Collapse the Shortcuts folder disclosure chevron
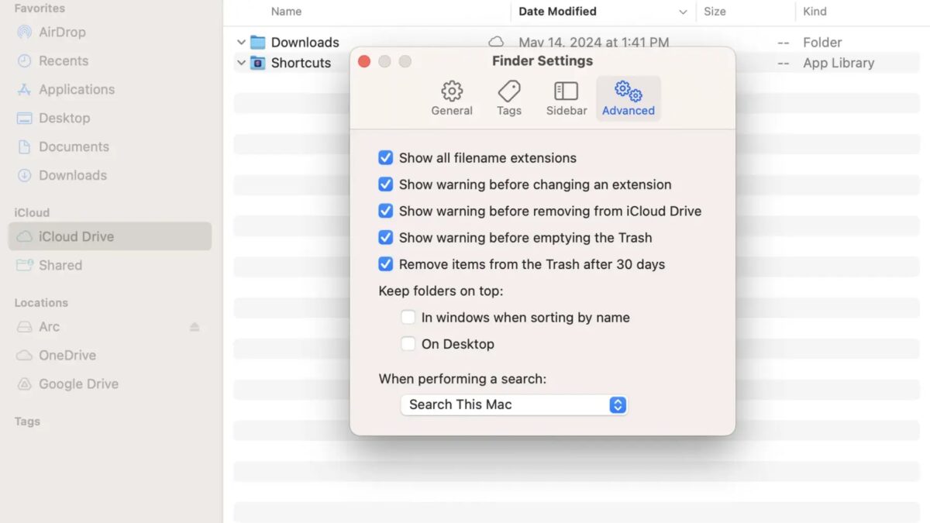930x523 pixels. click(241, 64)
